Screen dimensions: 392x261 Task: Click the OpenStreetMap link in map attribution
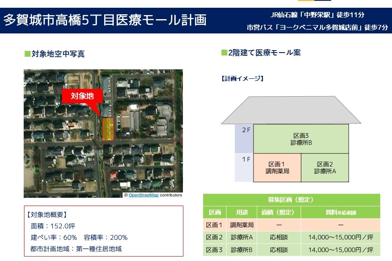[x=144, y=195]
